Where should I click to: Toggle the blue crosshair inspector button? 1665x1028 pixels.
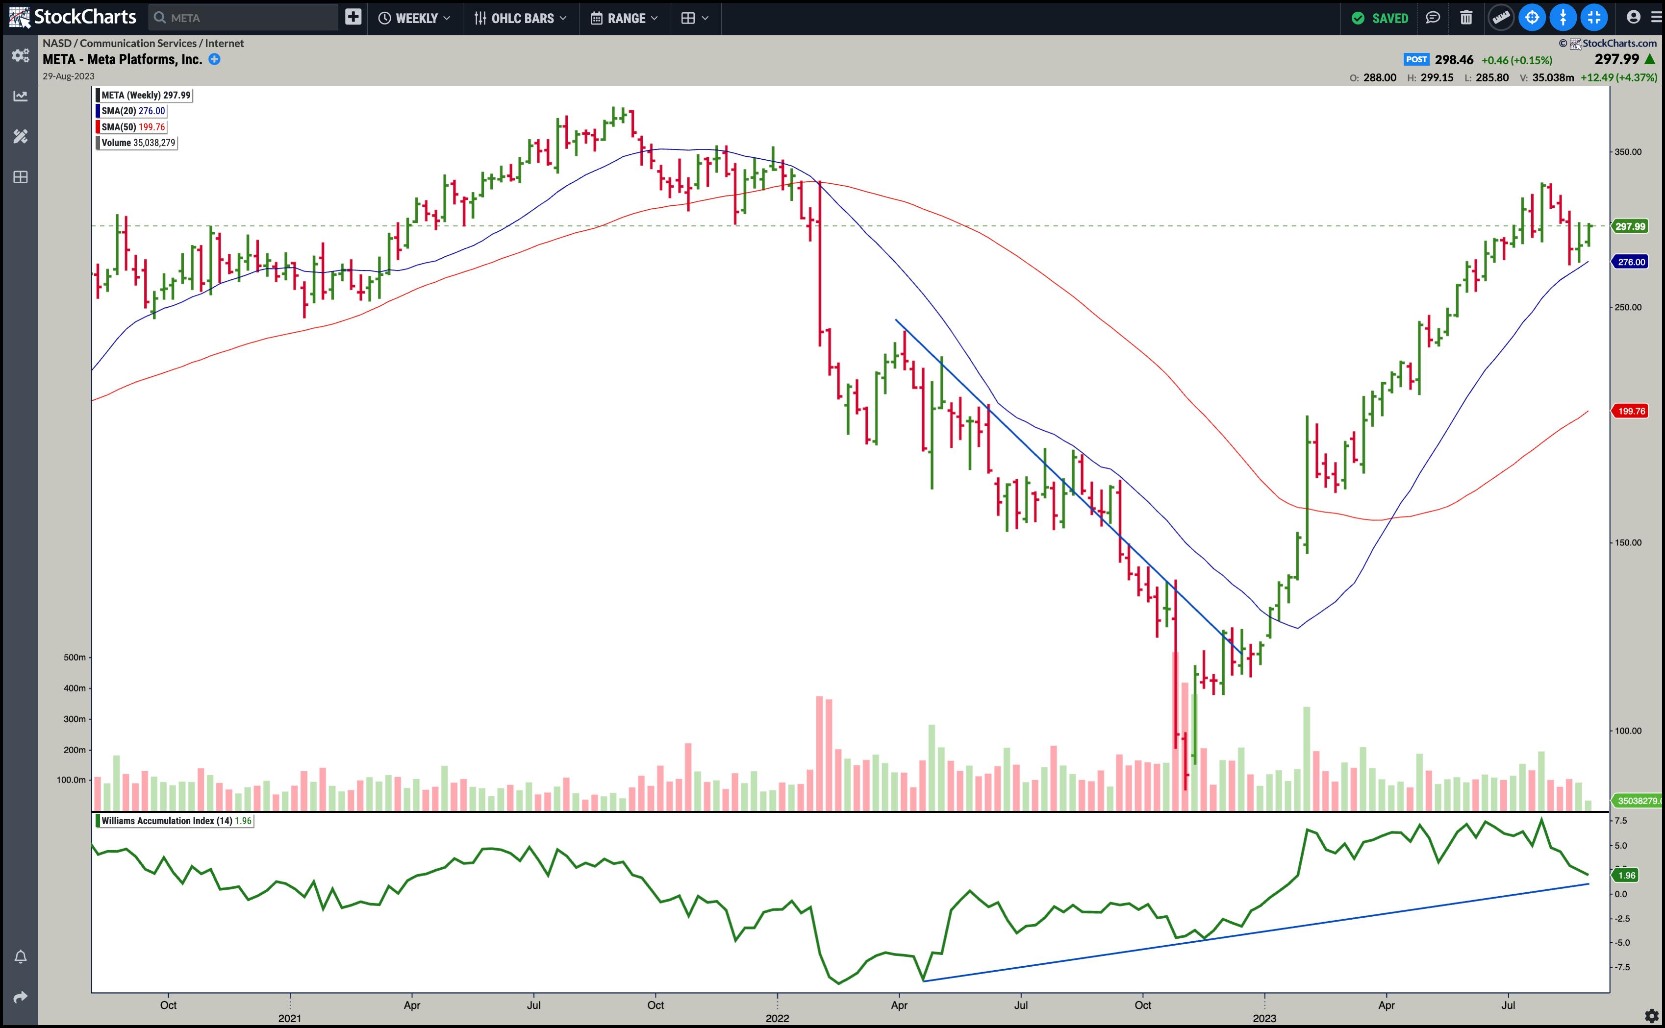(1532, 18)
